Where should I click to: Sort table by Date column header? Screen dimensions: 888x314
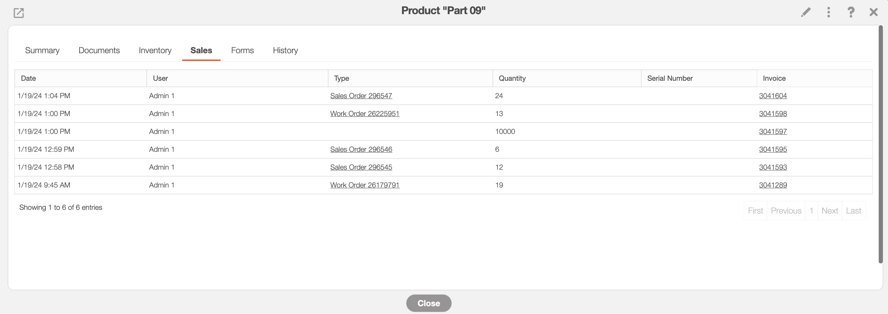pyautogui.click(x=29, y=78)
